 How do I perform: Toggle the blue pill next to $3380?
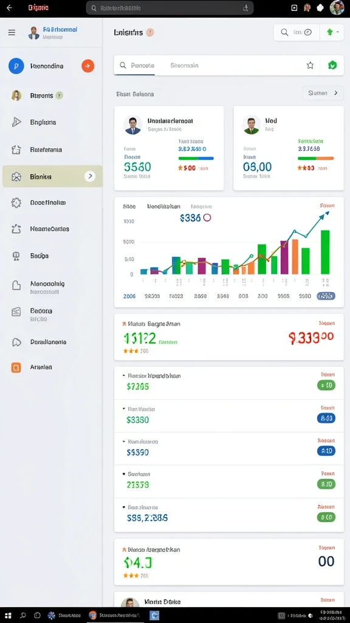(x=326, y=418)
